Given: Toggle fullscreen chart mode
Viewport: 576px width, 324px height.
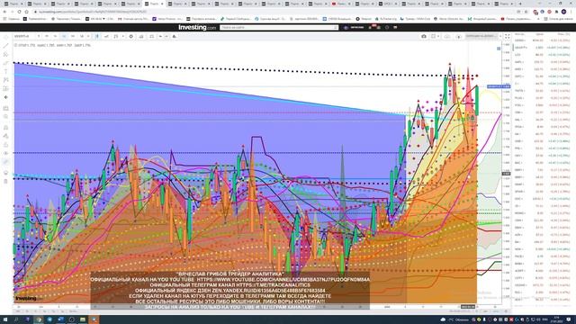Looking at the screenshot, I should click(x=508, y=36).
